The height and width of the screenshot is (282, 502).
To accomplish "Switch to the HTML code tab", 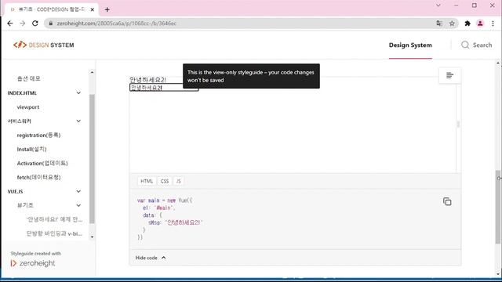I will point(147,181).
